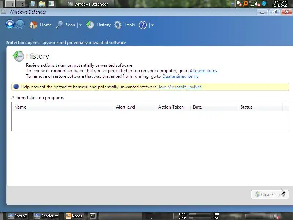Open Home via the house icon

[33, 25]
